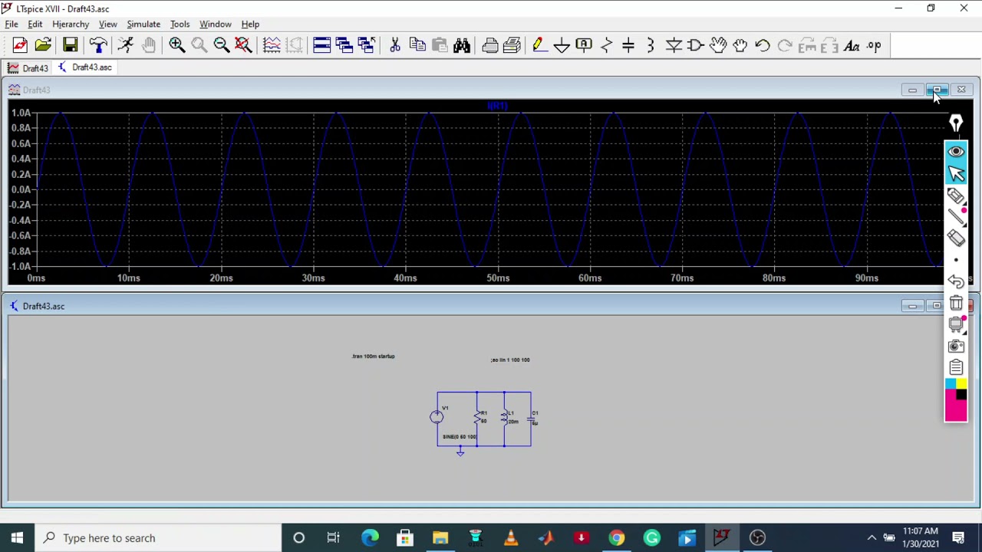Switch to the Draft43.asc schematic tab

tap(85, 67)
